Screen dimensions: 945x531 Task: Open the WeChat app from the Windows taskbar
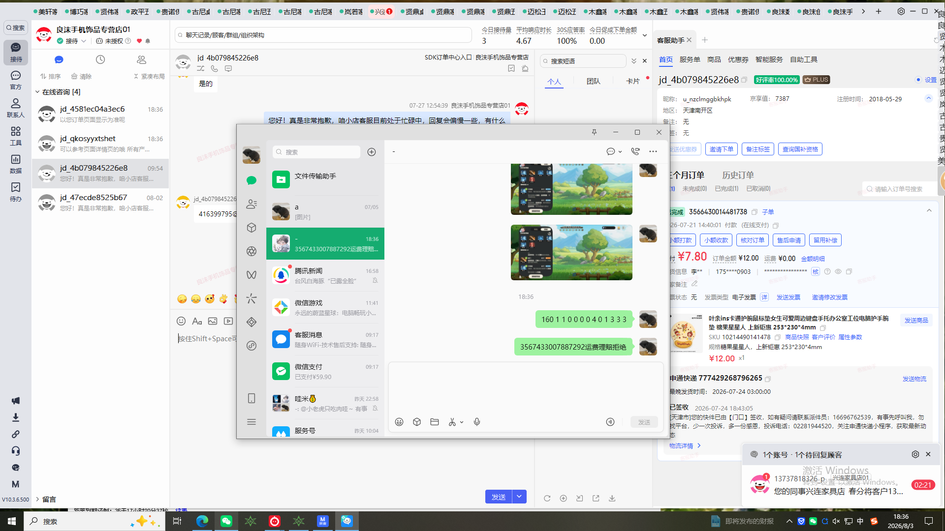(x=226, y=521)
